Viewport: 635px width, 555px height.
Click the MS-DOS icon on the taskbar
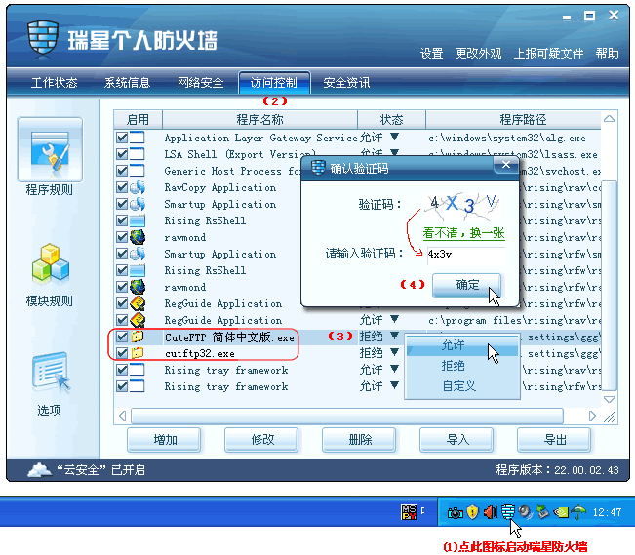[408, 512]
